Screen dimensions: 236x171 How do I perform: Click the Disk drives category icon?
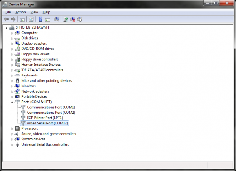[17, 38]
